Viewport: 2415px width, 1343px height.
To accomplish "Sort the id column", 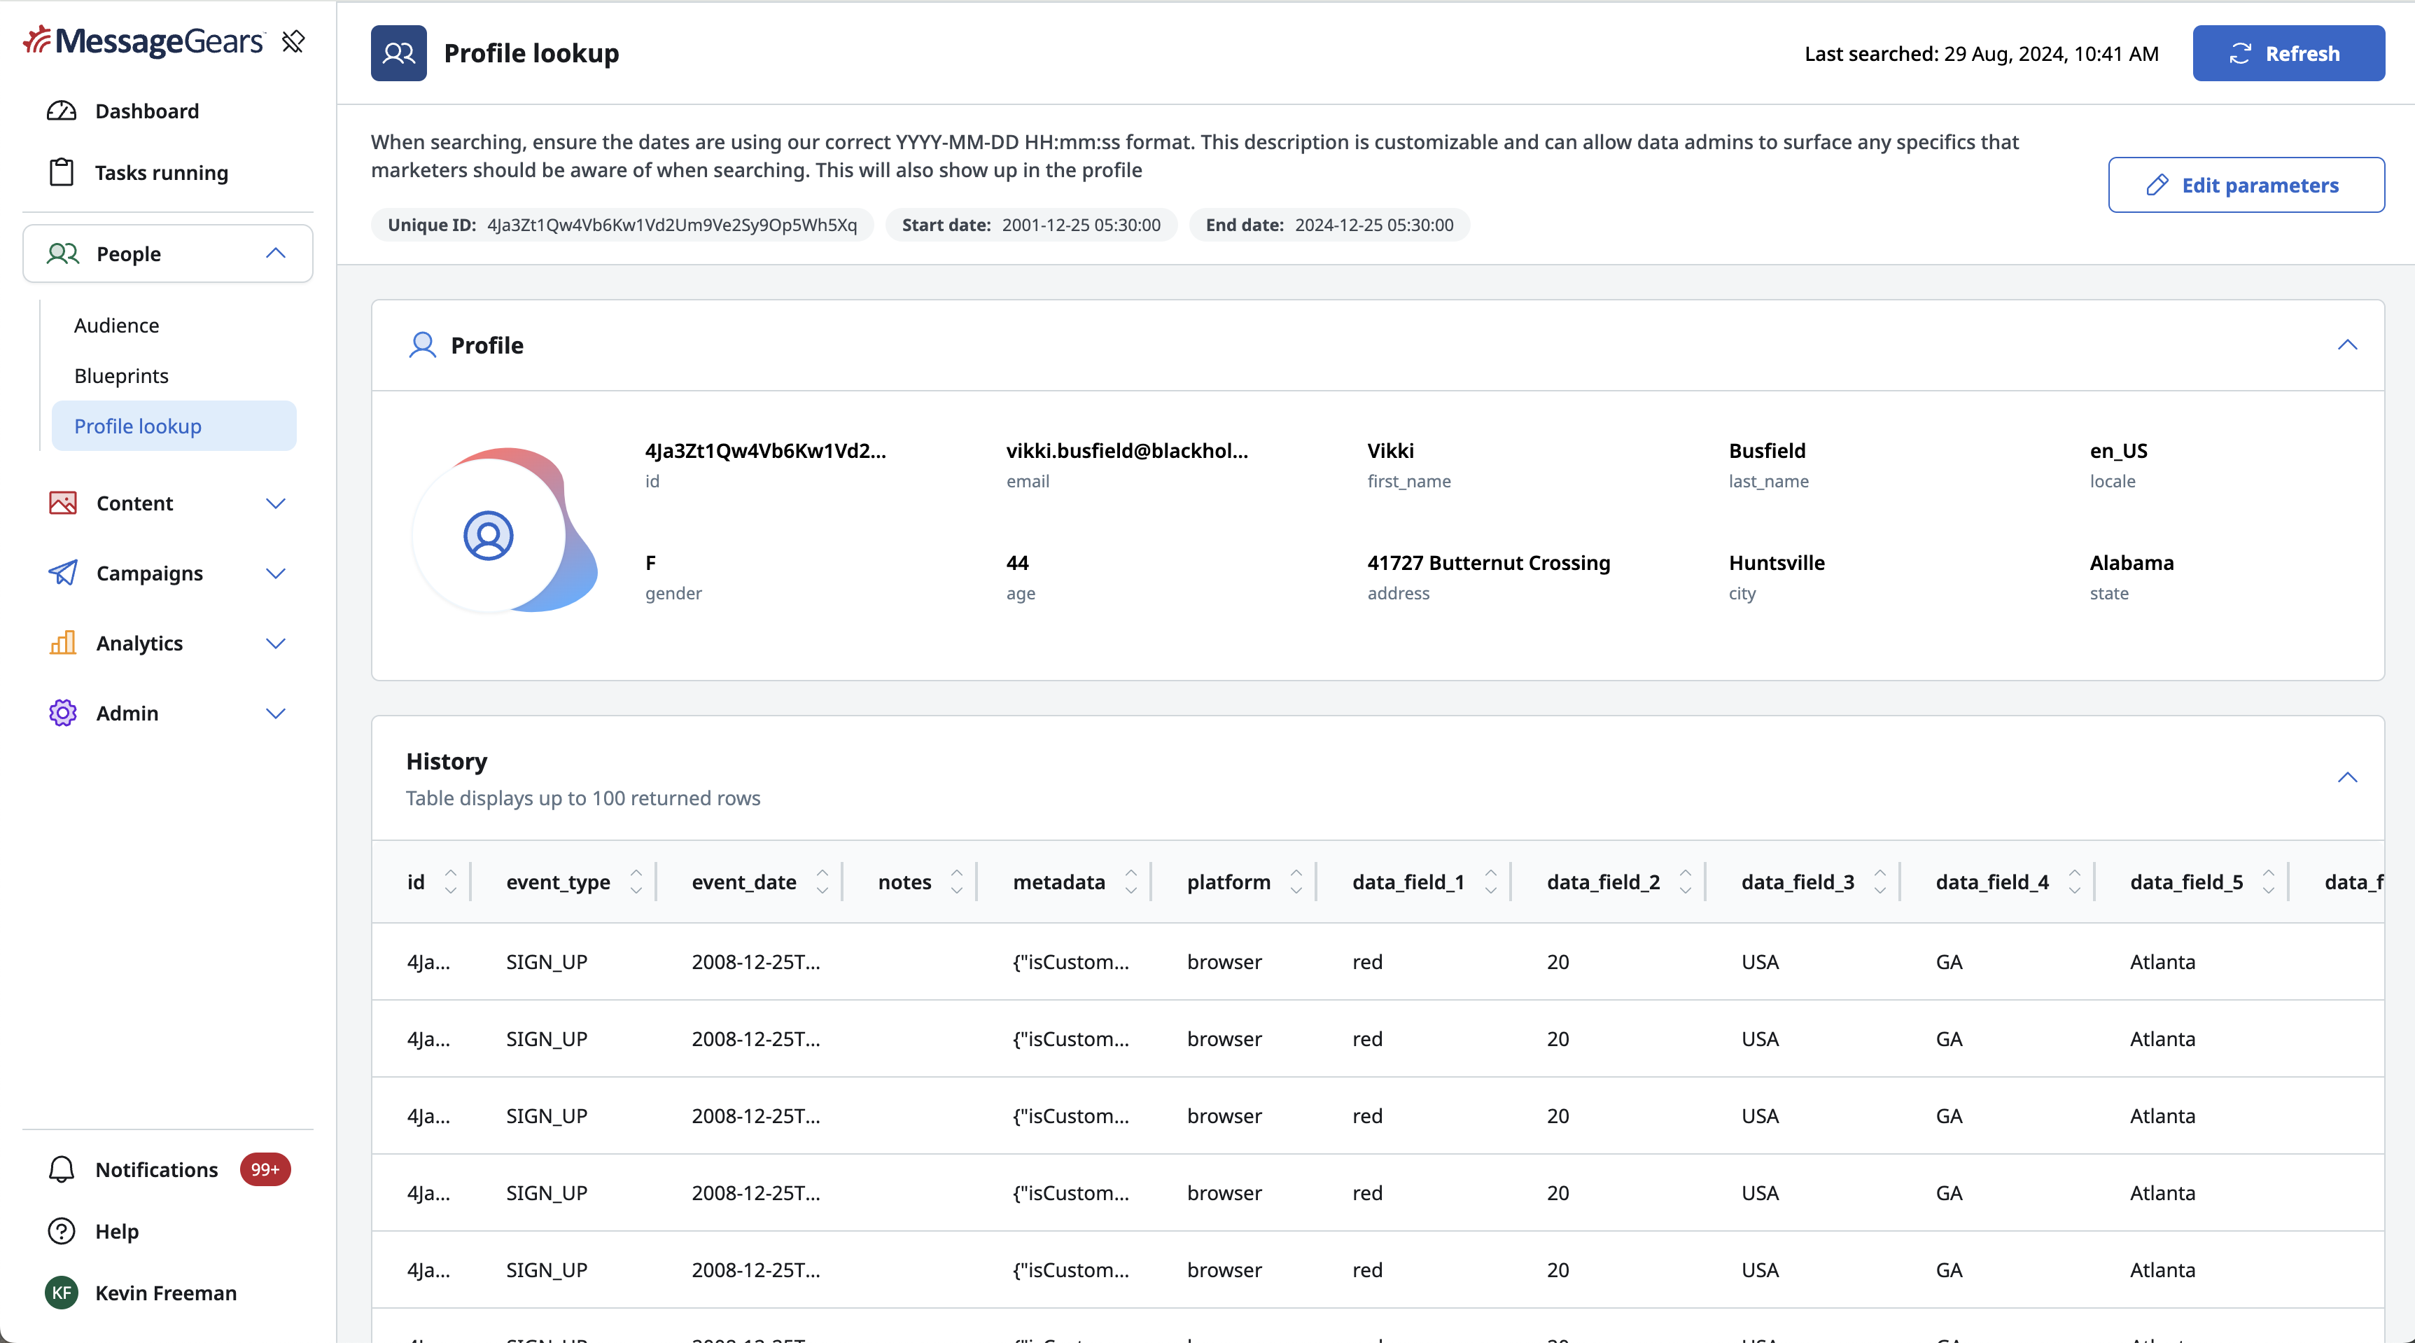I will click(450, 881).
